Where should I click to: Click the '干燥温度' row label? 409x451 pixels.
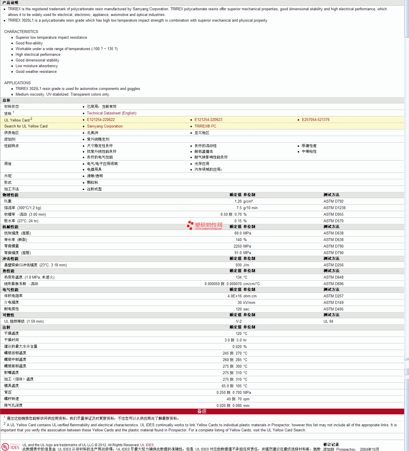pos(11,333)
